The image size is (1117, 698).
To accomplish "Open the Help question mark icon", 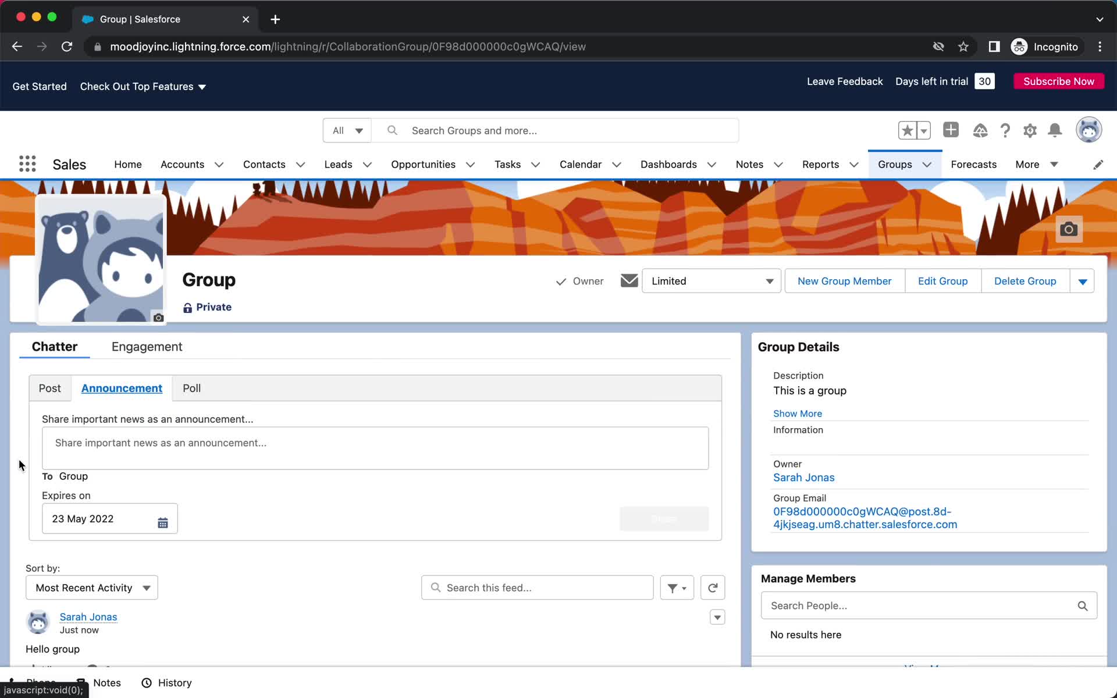I will [x=1005, y=130].
